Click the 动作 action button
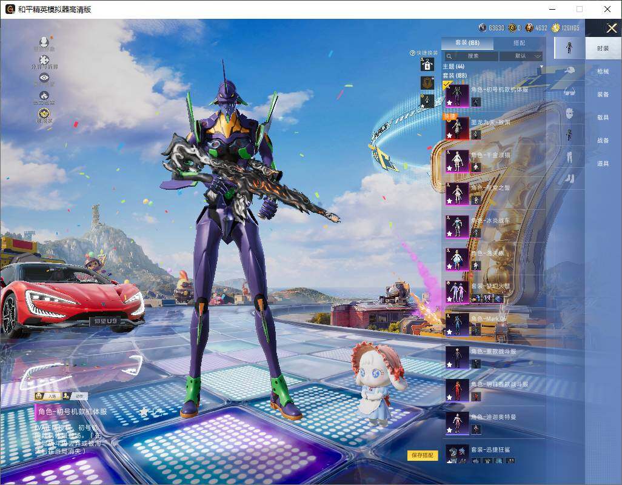Viewport: 622px width, 485px height. tap(75, 396)
